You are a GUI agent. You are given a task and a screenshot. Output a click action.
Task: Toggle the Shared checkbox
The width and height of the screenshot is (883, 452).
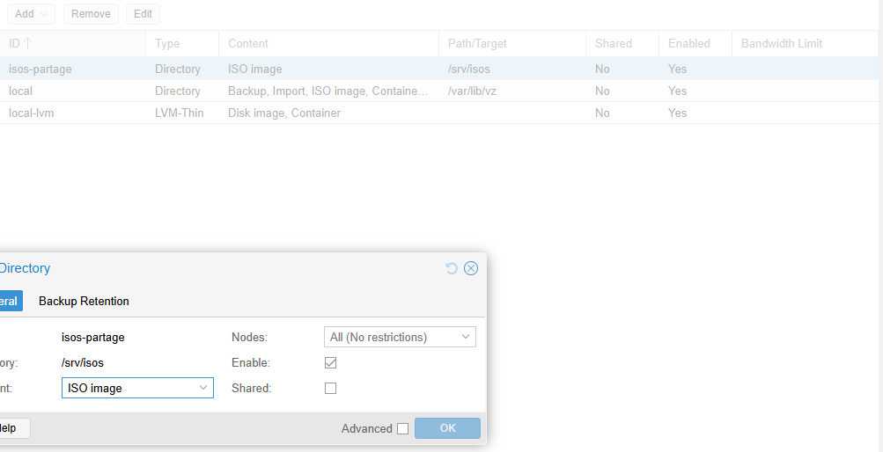tap(330, 388)
